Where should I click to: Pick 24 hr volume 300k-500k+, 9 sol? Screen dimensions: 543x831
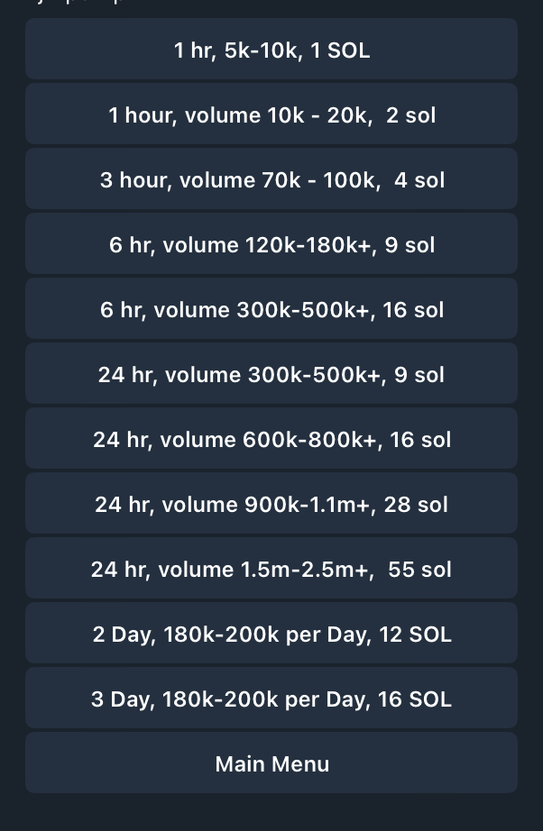pyautogui.click(x=271, y=375)
